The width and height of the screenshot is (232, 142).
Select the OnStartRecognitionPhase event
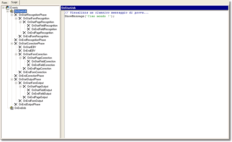(33, 15)
